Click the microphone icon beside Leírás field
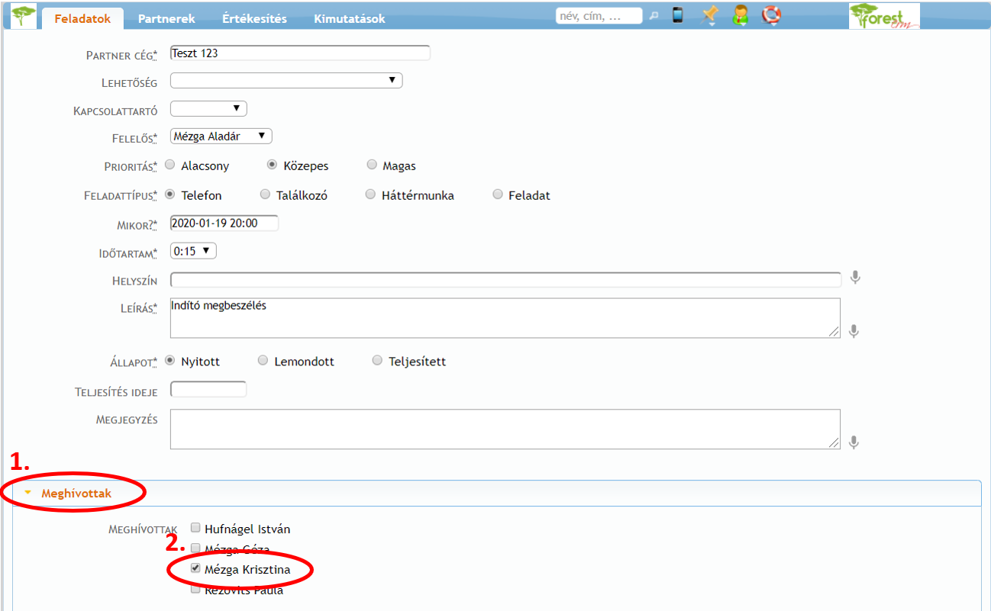Viewport: 991px width, 611px height. [x=854, y=331]
